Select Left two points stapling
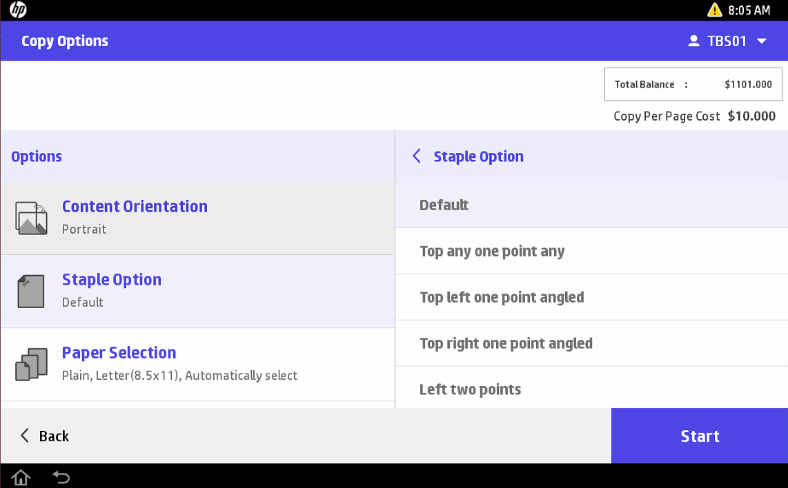This screenshot has width=788, height=488. (x=591, y=389)
